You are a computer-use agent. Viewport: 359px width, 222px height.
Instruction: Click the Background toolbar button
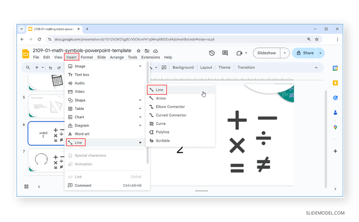(183, 68)
